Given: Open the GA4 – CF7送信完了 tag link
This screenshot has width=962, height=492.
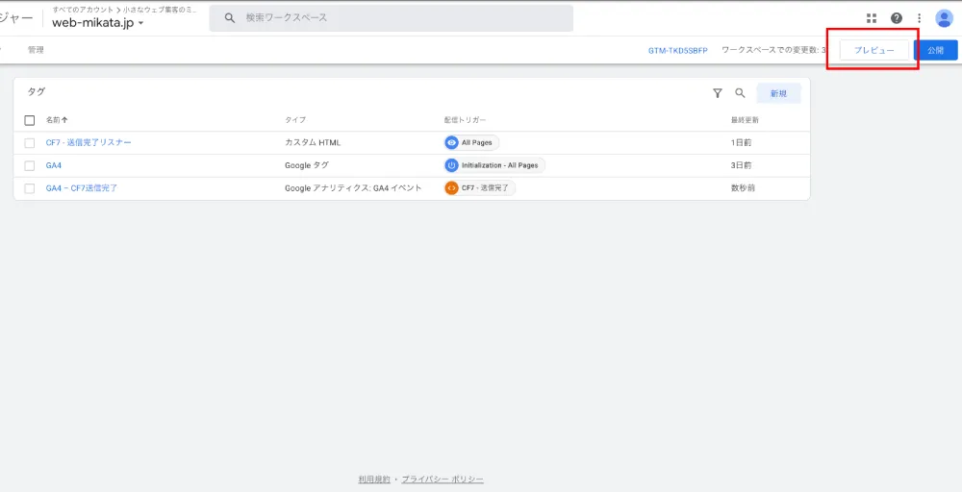Looking at the screenshot, I should (82, 188).
